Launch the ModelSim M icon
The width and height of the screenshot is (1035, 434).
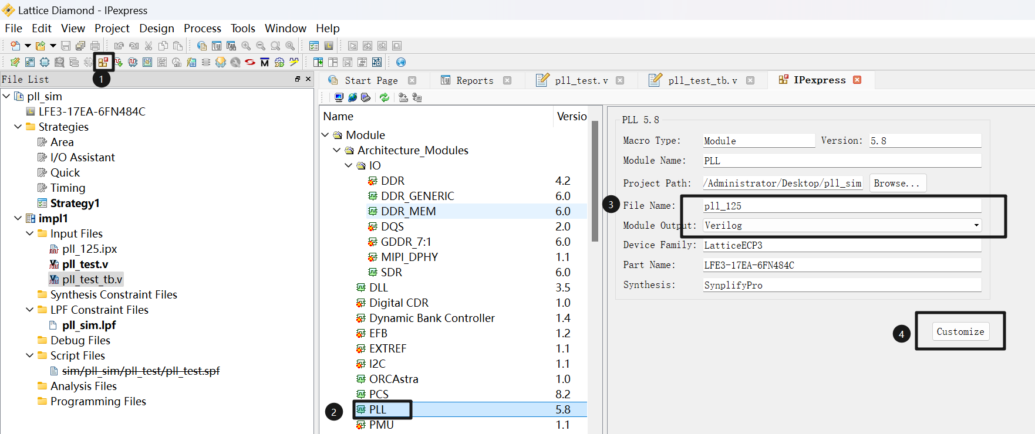pos(265,62)
